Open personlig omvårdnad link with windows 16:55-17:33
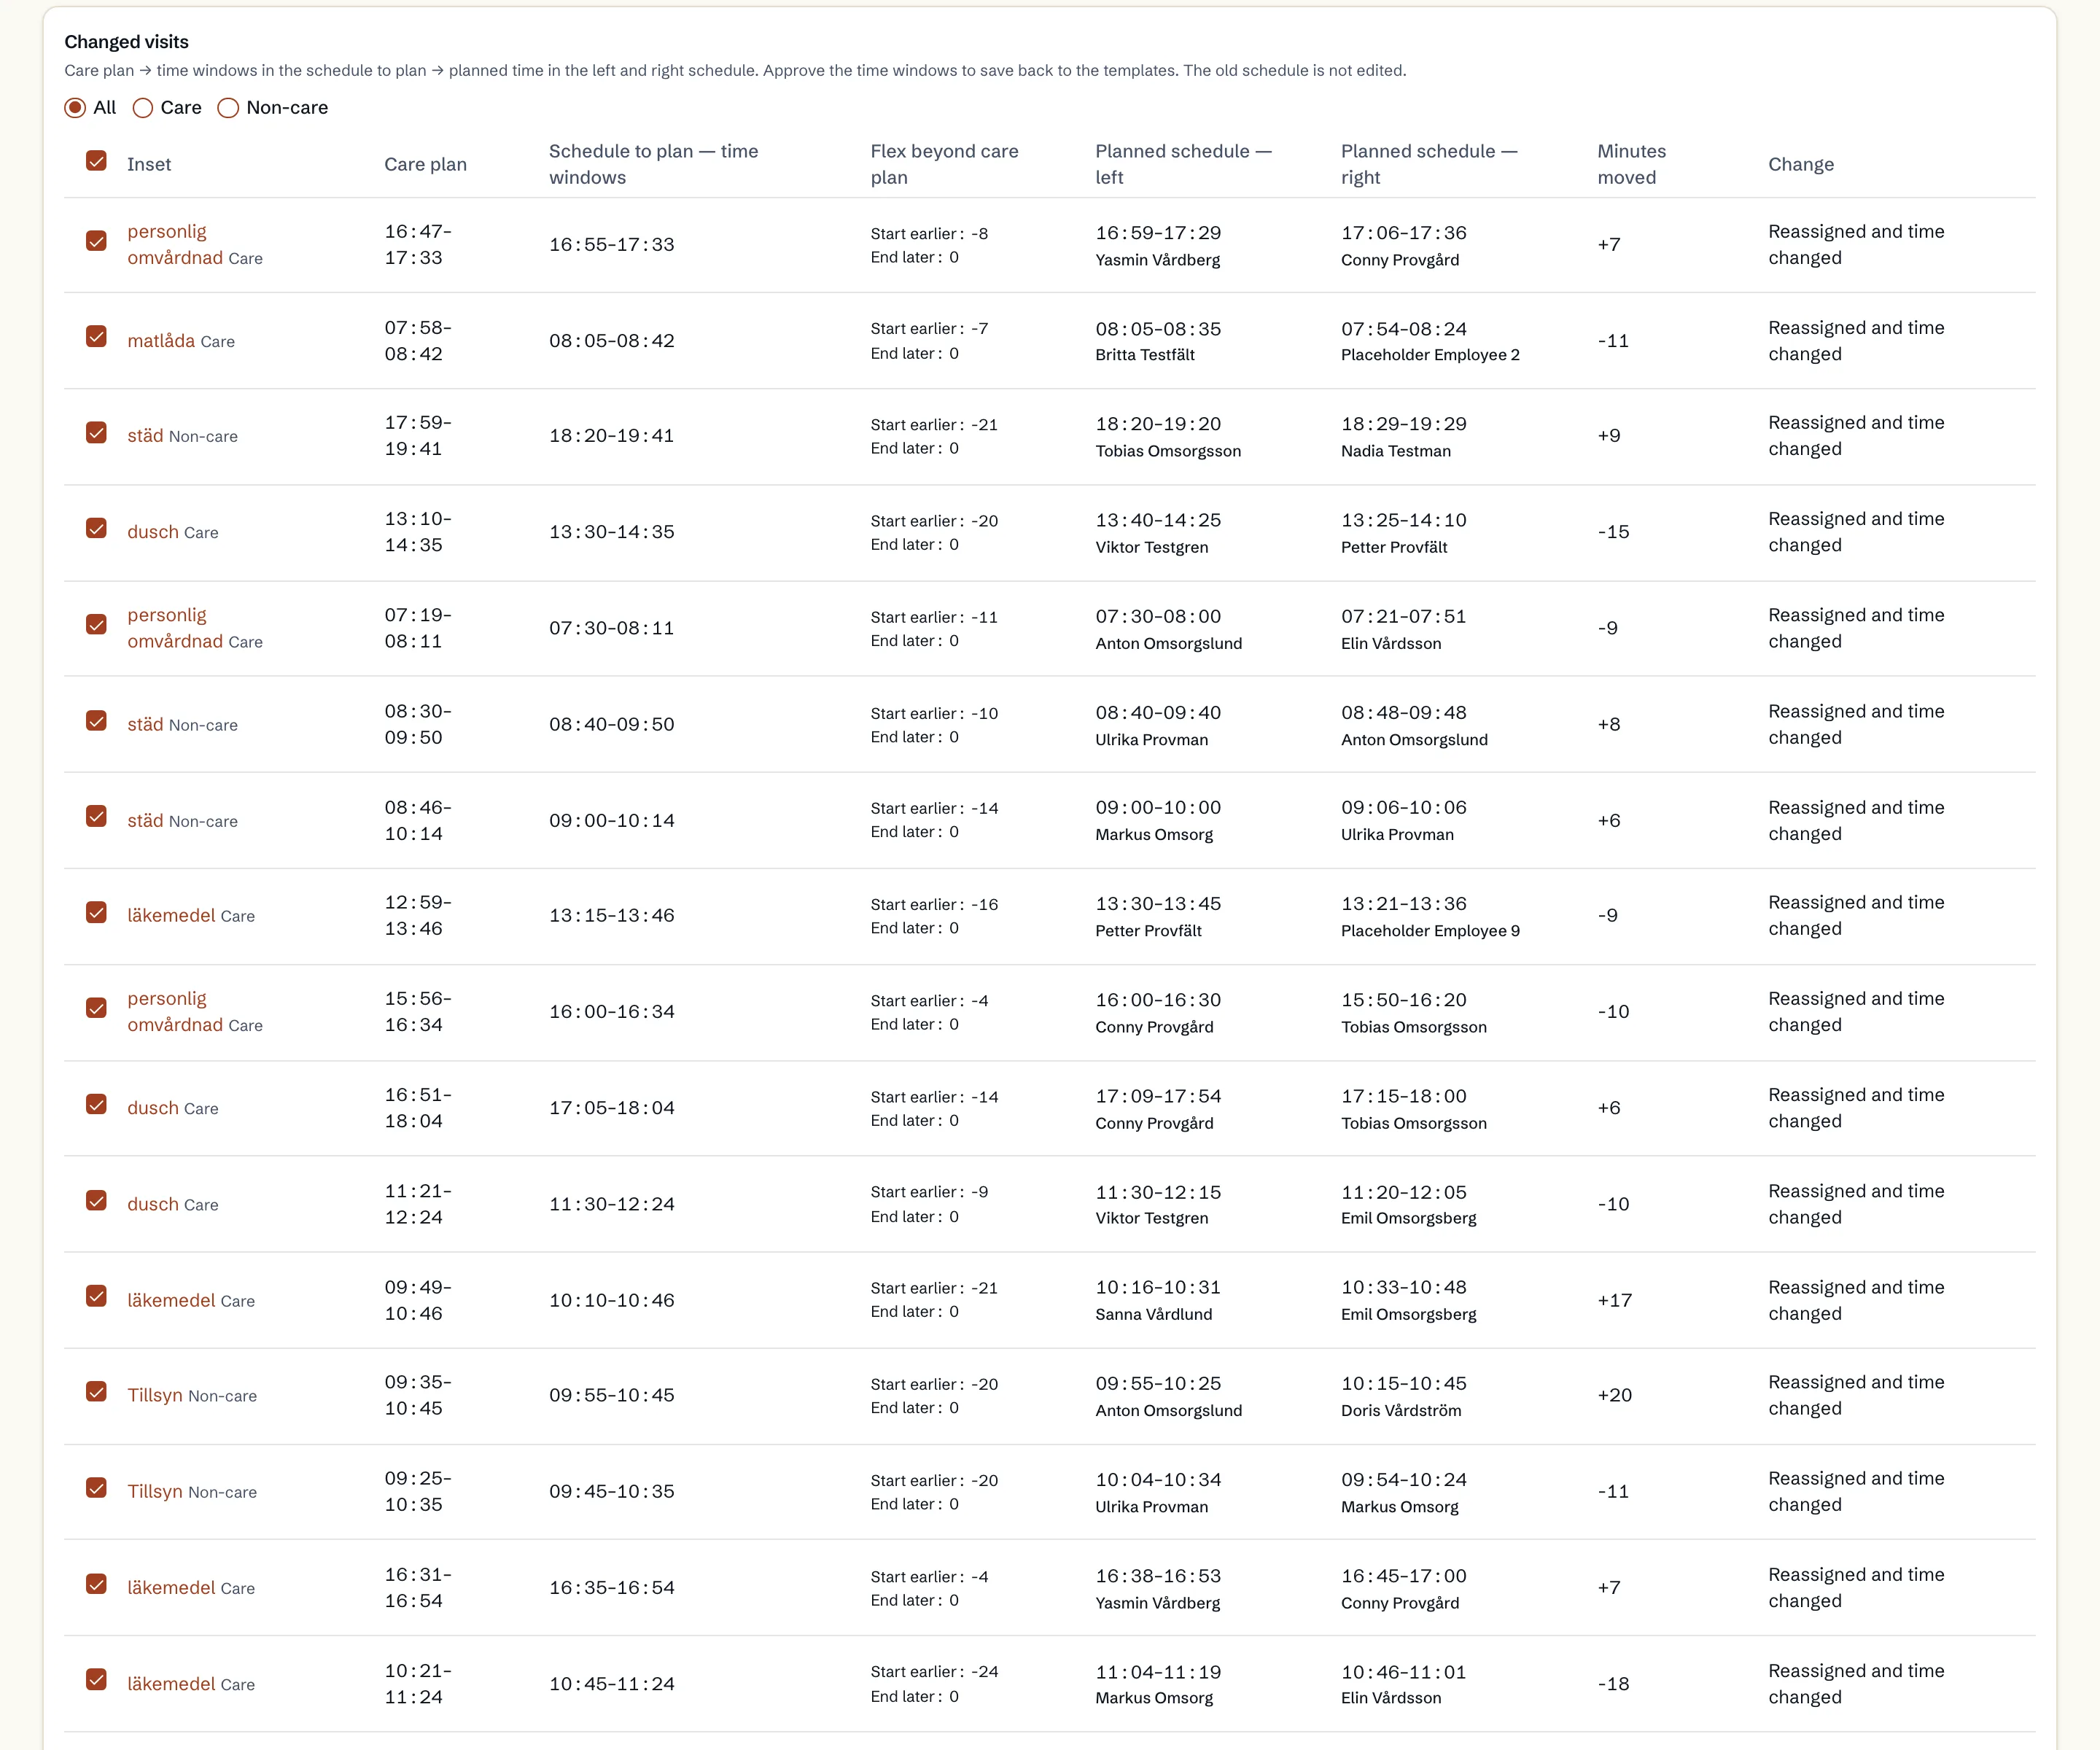The height and width of the screenshot is (1750, 2100). coord(175,244)
